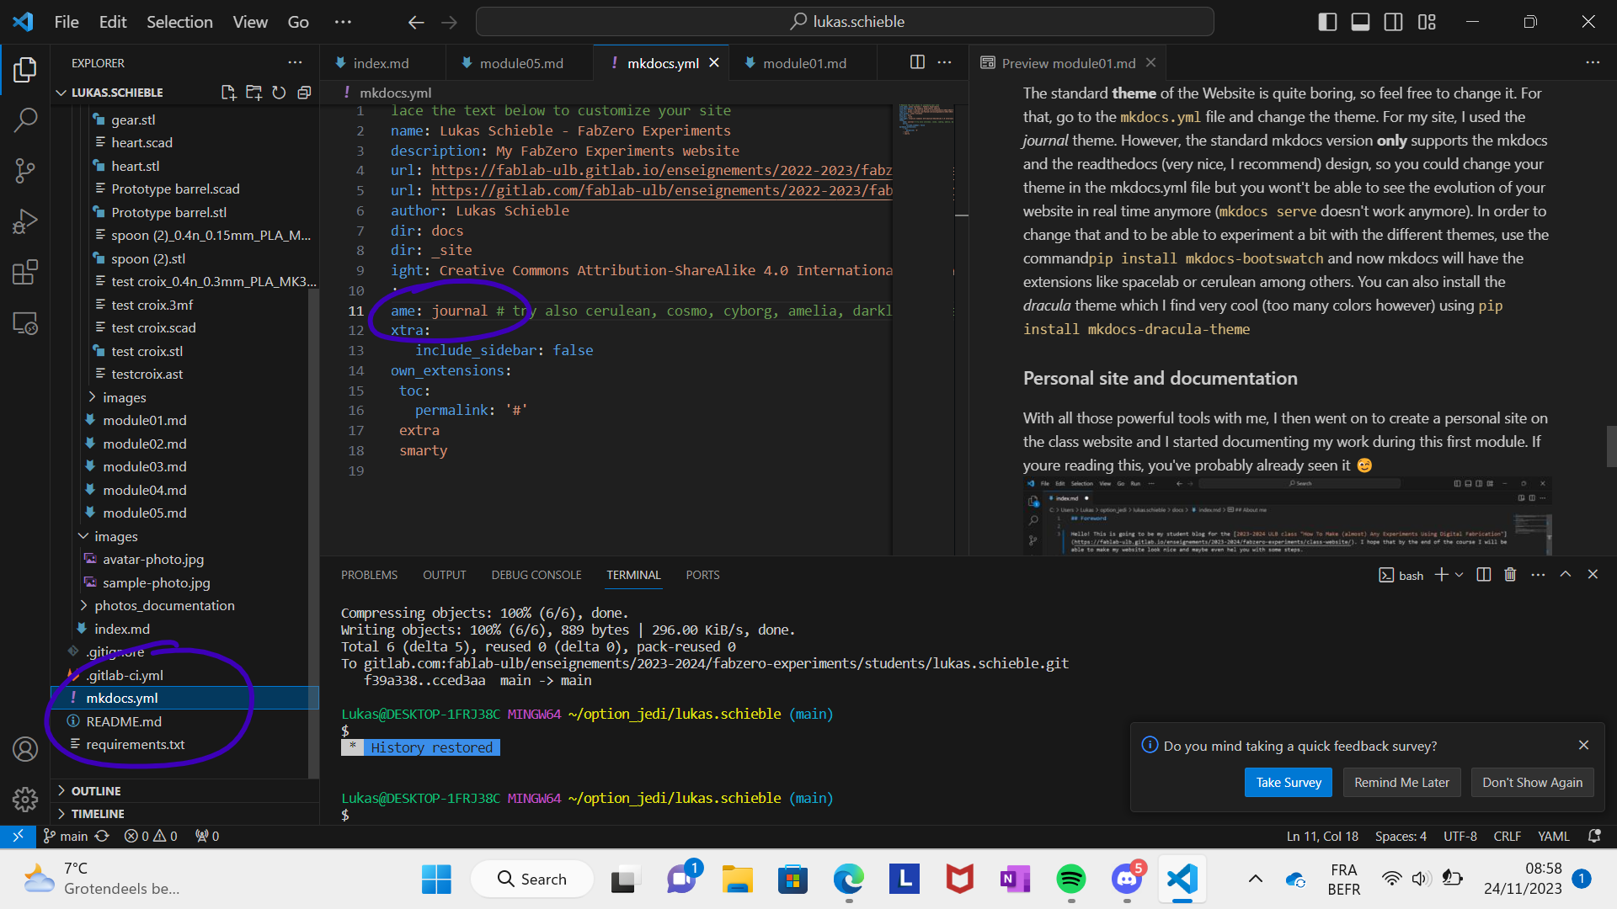Refresh the explorer tree
This screenshot has height=909, width=1617.
tap(279, 93)
